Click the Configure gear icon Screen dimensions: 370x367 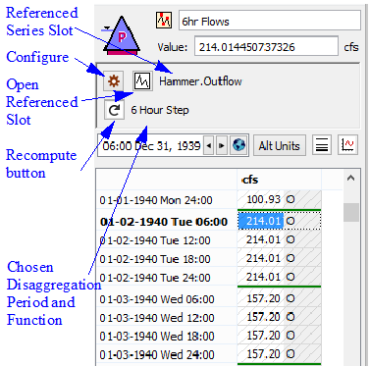pyautogui.click(x=114, y=80)
